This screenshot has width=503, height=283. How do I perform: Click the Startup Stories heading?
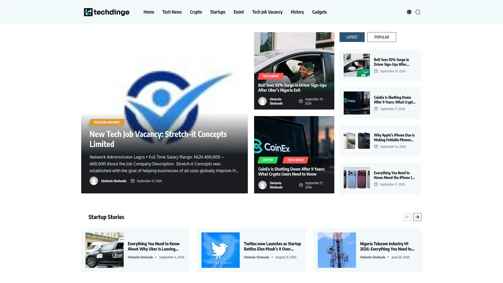(x=106, y=217)
